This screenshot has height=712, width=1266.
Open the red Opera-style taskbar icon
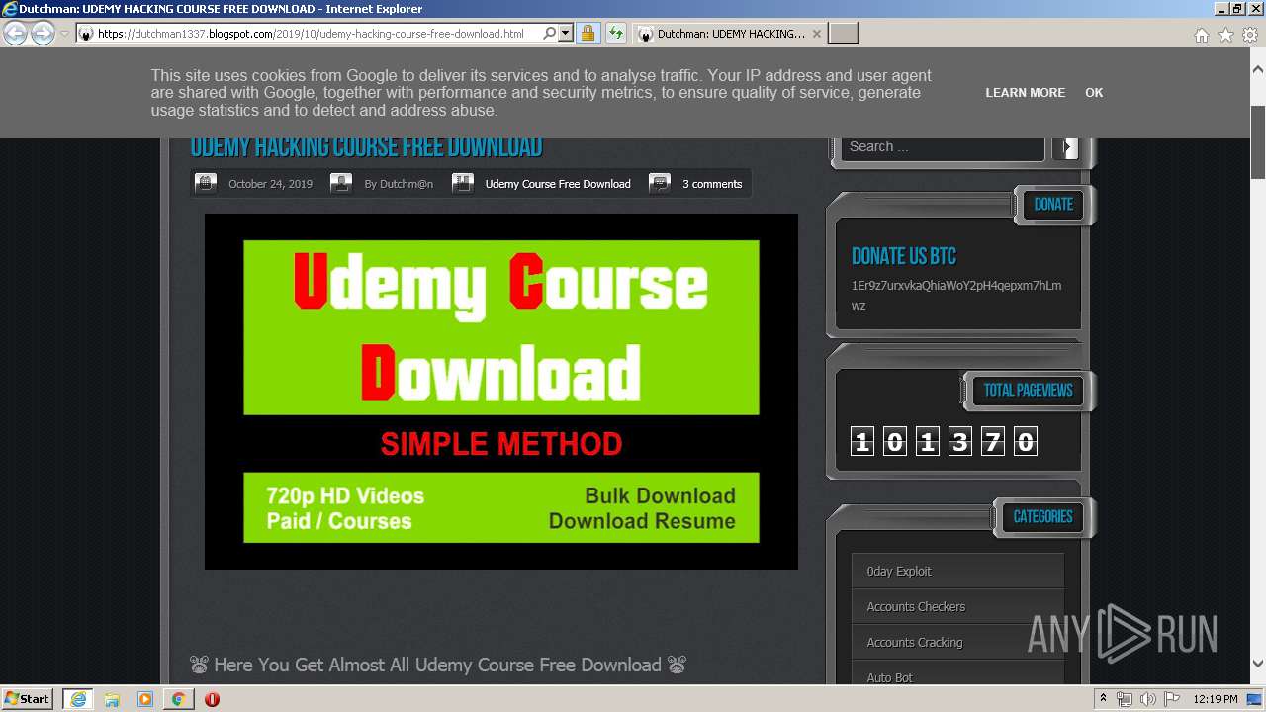pos(212,699)
